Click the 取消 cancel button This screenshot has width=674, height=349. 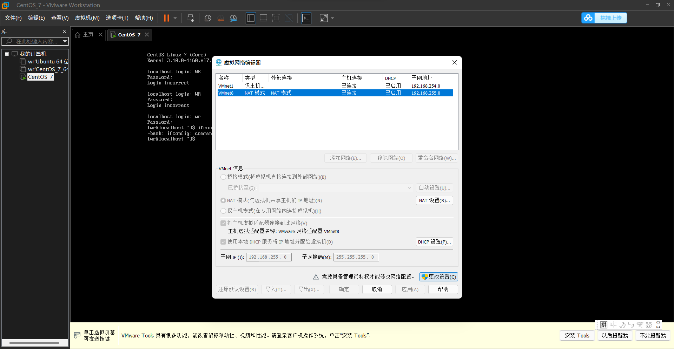377,289
